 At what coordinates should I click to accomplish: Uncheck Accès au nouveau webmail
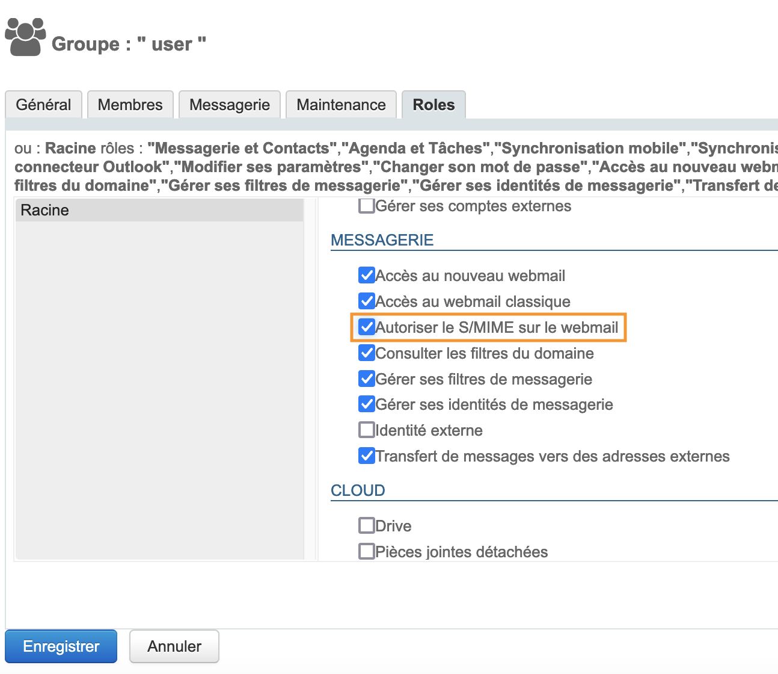tap(366, 276)
